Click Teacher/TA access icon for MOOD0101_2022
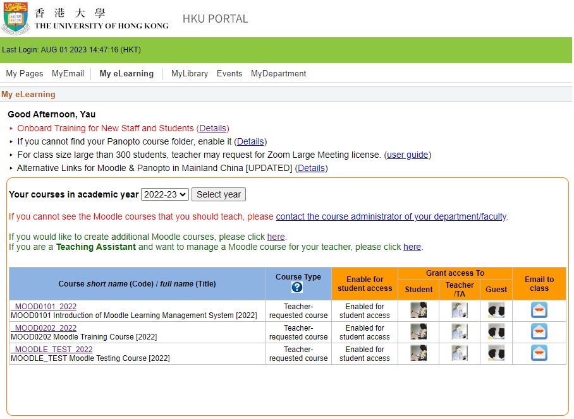The width and height of the screenshot is (574, 419). (x=460, y=310)
